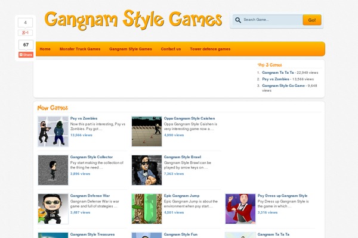
Task: Click the Gangnam Style Brawl title
Action: tap(183, 157)
